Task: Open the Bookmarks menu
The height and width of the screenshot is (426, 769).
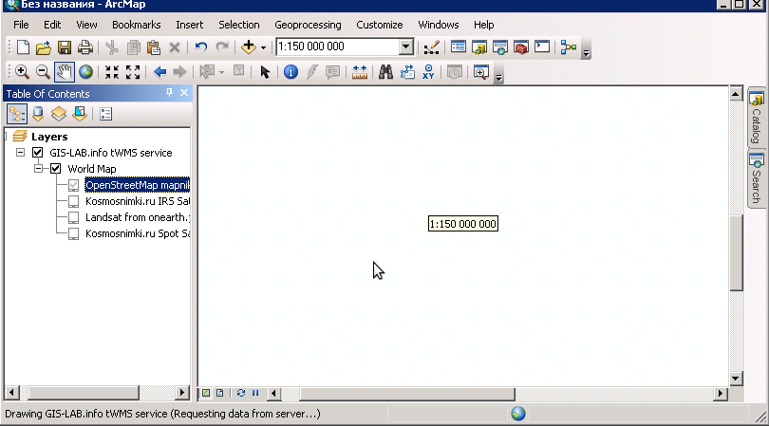Action: click(137, 25)
